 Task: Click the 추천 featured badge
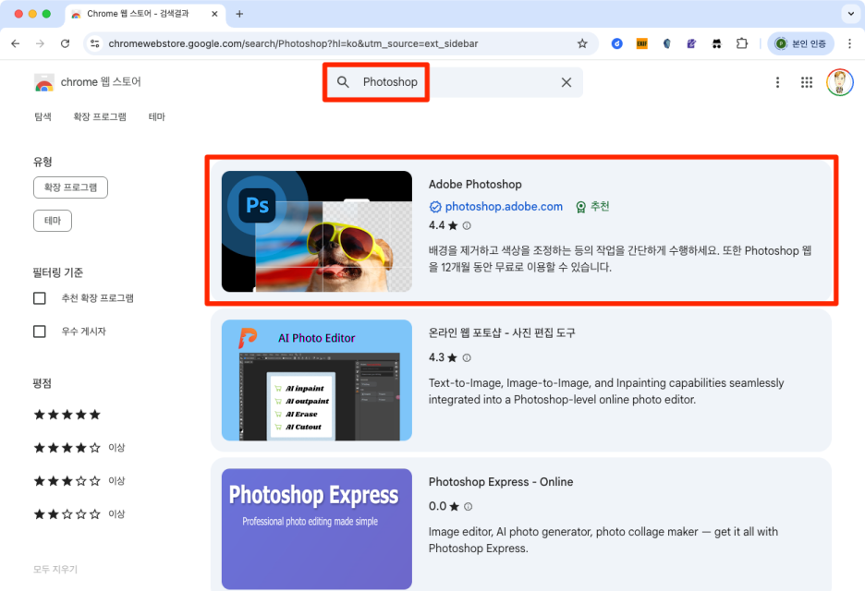(x=592, y=206)
